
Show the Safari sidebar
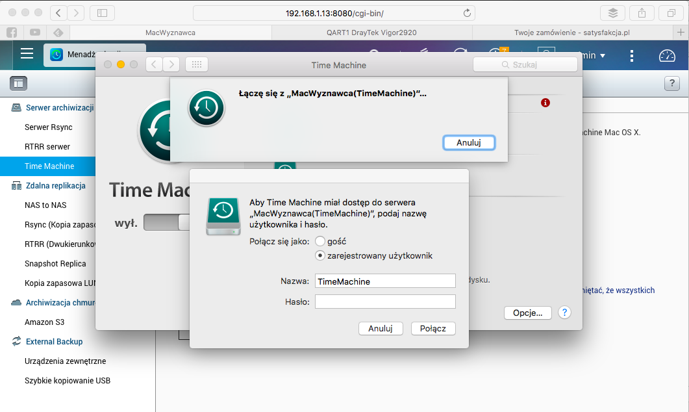(x=102, y=13)
